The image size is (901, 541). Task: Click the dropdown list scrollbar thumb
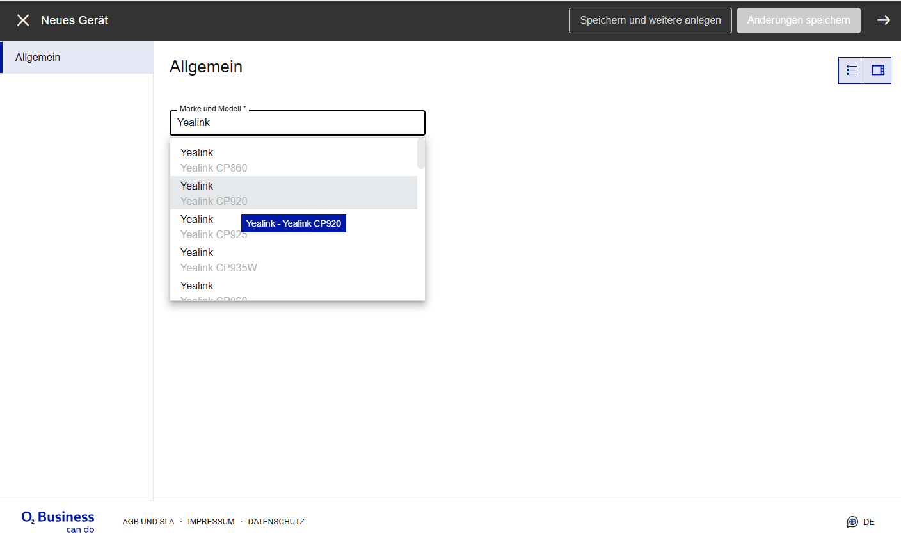click(x=421, y=154)
